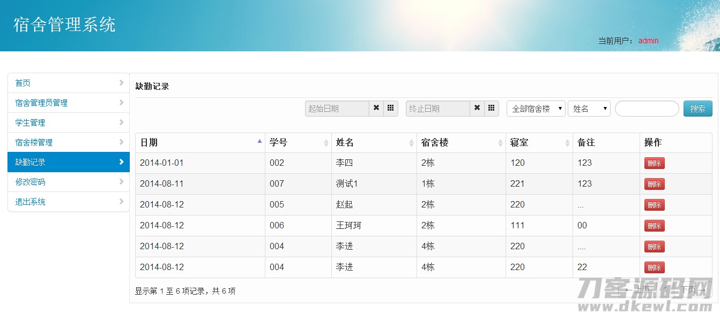Sort the table by 姓名 column
The width and height of the screenshot is (720, 315).
click(374, 143)
